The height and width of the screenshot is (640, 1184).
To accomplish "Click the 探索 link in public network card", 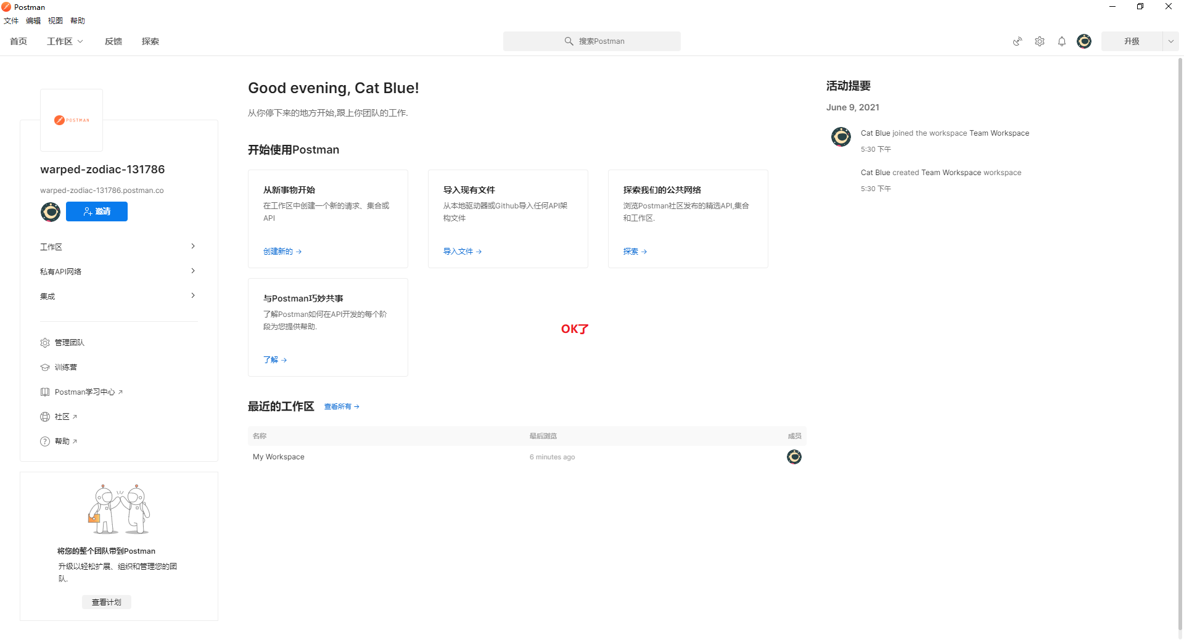I will click(x=635, y=252).
